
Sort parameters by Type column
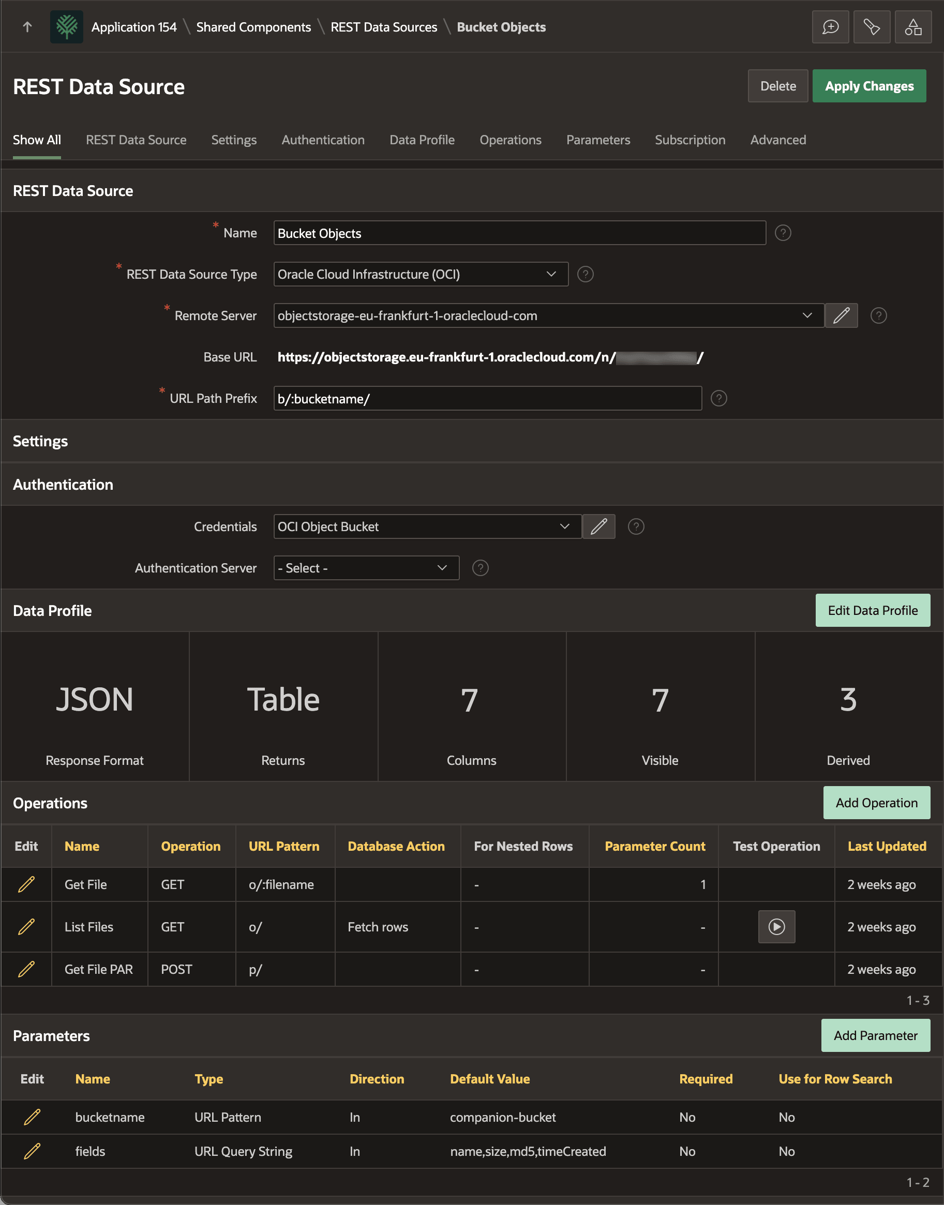(209, 1079)
